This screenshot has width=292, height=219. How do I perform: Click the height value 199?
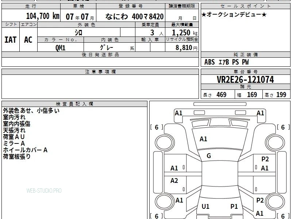tap(281, 95)
